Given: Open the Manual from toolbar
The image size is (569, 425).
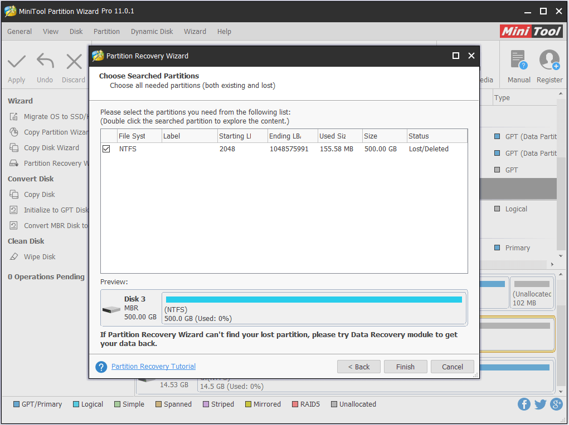Looking at the screenshot, I should click(519, 61).
